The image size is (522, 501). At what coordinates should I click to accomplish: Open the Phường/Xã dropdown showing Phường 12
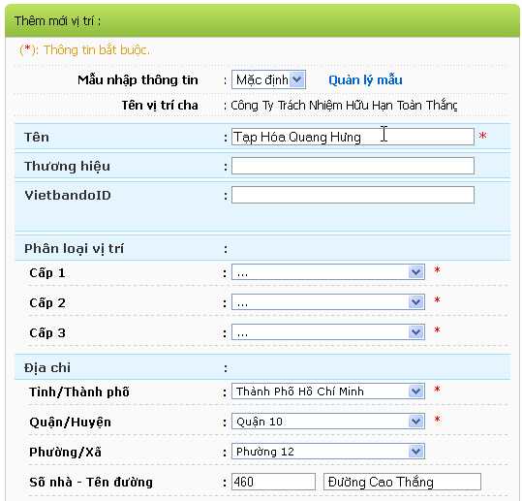pyautogui.click(x=328, y=452)
